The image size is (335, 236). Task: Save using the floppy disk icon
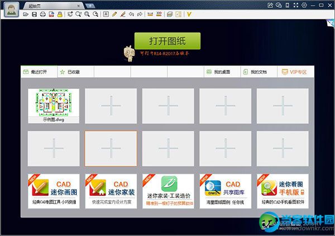click(34, 15)
